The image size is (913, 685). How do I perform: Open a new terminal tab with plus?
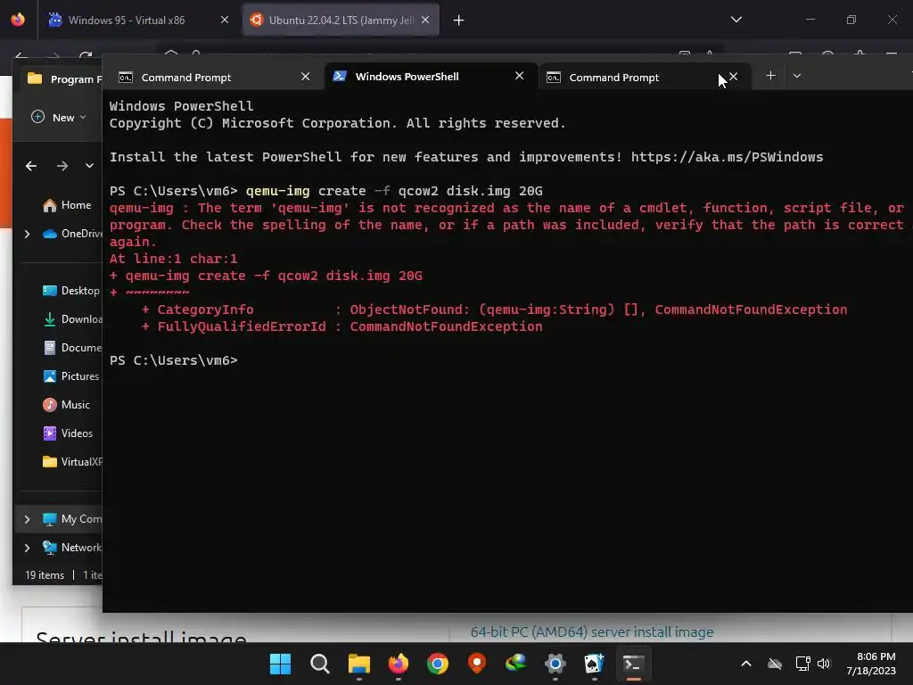pyautogui.click(x=770, y=76)
